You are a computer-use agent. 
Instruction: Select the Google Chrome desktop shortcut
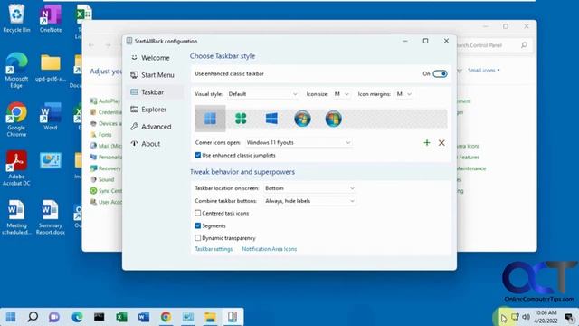pos(16,120)
